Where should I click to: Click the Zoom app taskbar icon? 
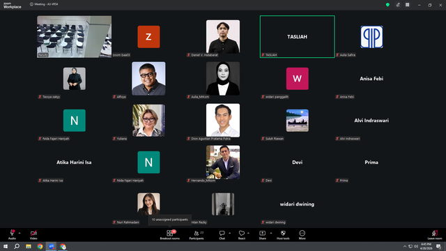(52, 246)
